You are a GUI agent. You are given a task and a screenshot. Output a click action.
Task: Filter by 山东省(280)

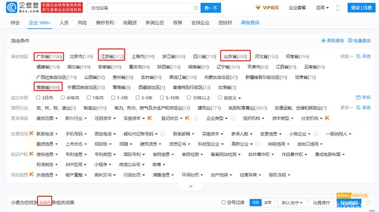coord(236,56)
